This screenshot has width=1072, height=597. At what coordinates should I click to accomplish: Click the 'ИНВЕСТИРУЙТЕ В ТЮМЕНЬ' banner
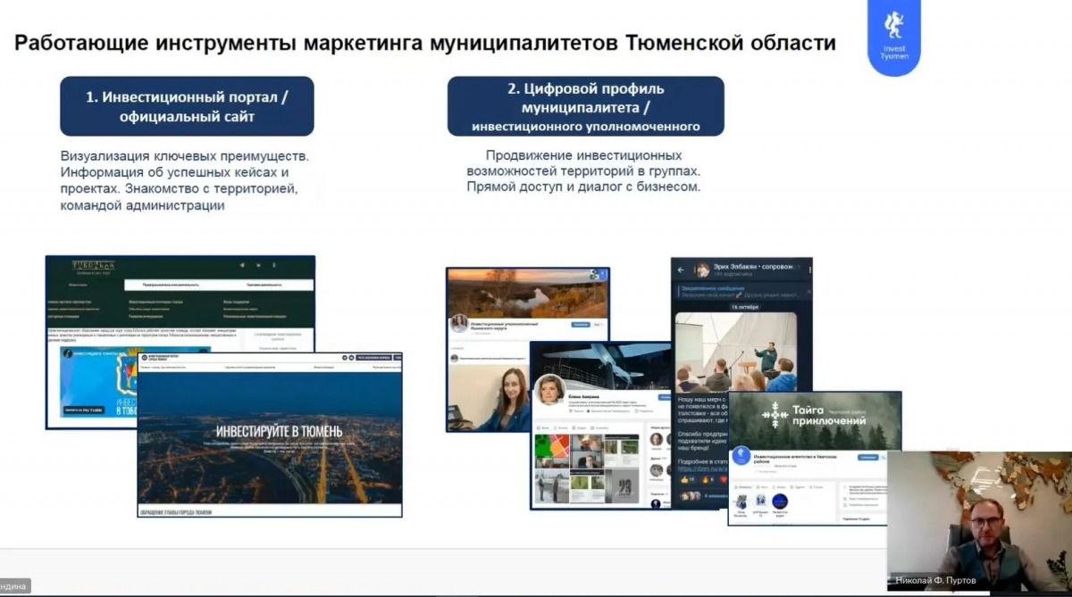click(x=271, y=432)
